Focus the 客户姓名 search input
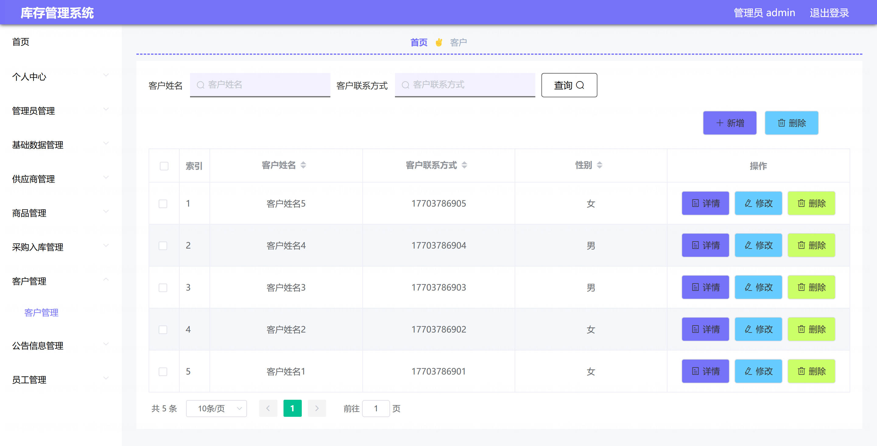 point(260,85)
